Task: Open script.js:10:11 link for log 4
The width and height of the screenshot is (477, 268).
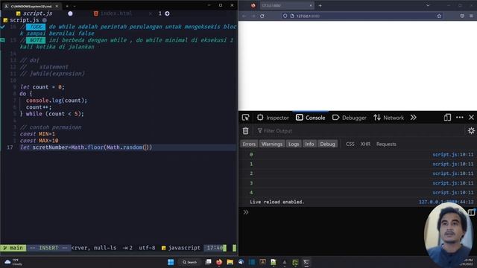Action: 453,192
